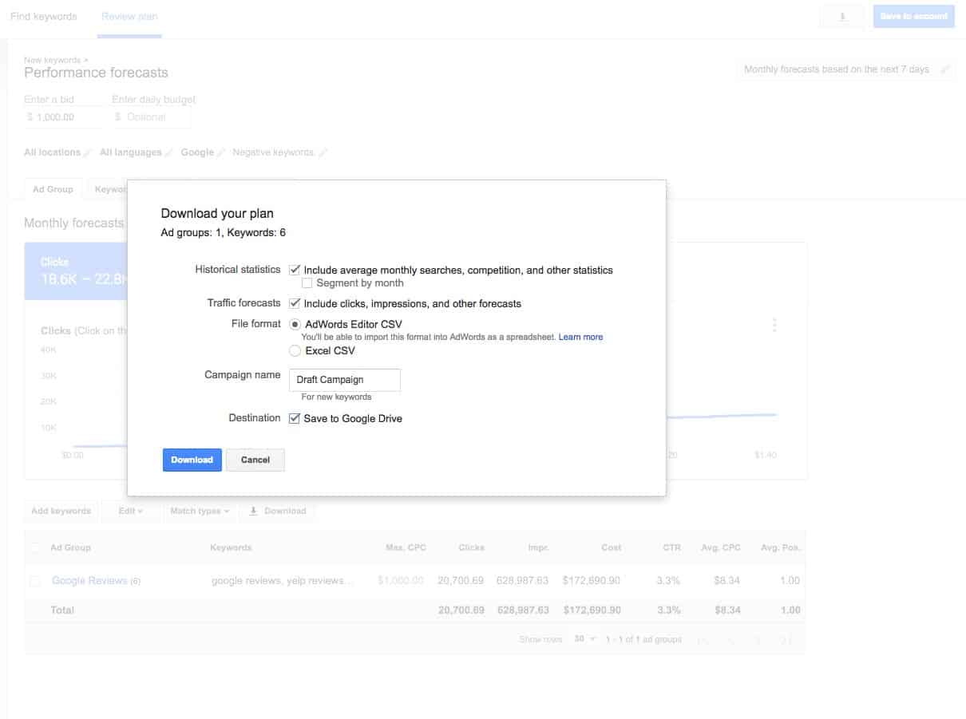Edit the $1,000.00 Max. CPC cell
This screenshot has width=966, height=719.
(401, 581)
